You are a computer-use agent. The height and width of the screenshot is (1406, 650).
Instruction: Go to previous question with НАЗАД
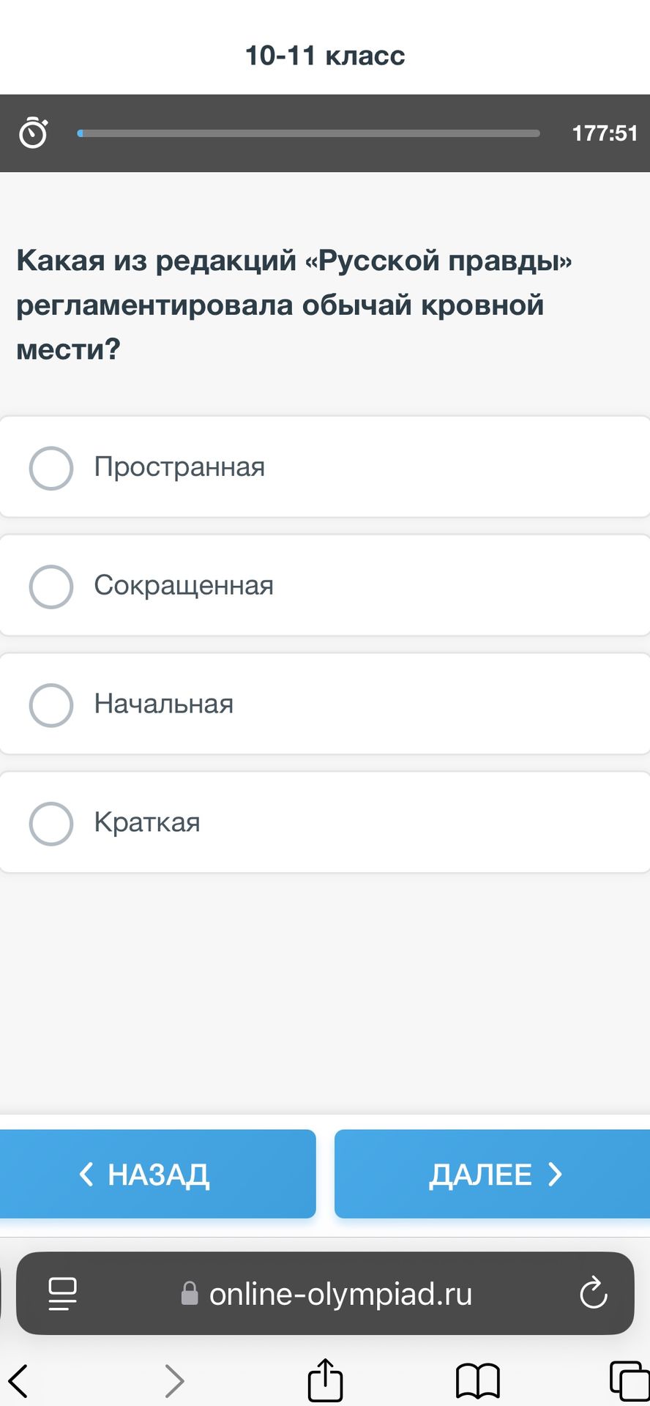157,1174
